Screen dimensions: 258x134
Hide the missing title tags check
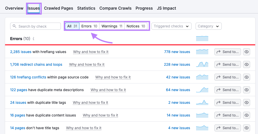point(246,128)
